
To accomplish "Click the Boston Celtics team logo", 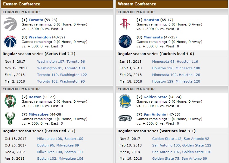I will click(x=10, y=101).
